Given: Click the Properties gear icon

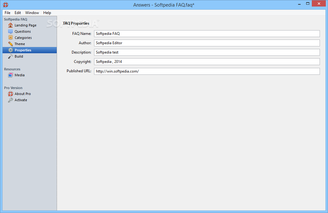Looking at the screenshot, I should (x=11, y=50).
